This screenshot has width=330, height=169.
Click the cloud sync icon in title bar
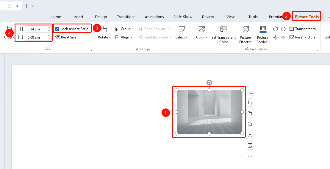coord(10,6)
